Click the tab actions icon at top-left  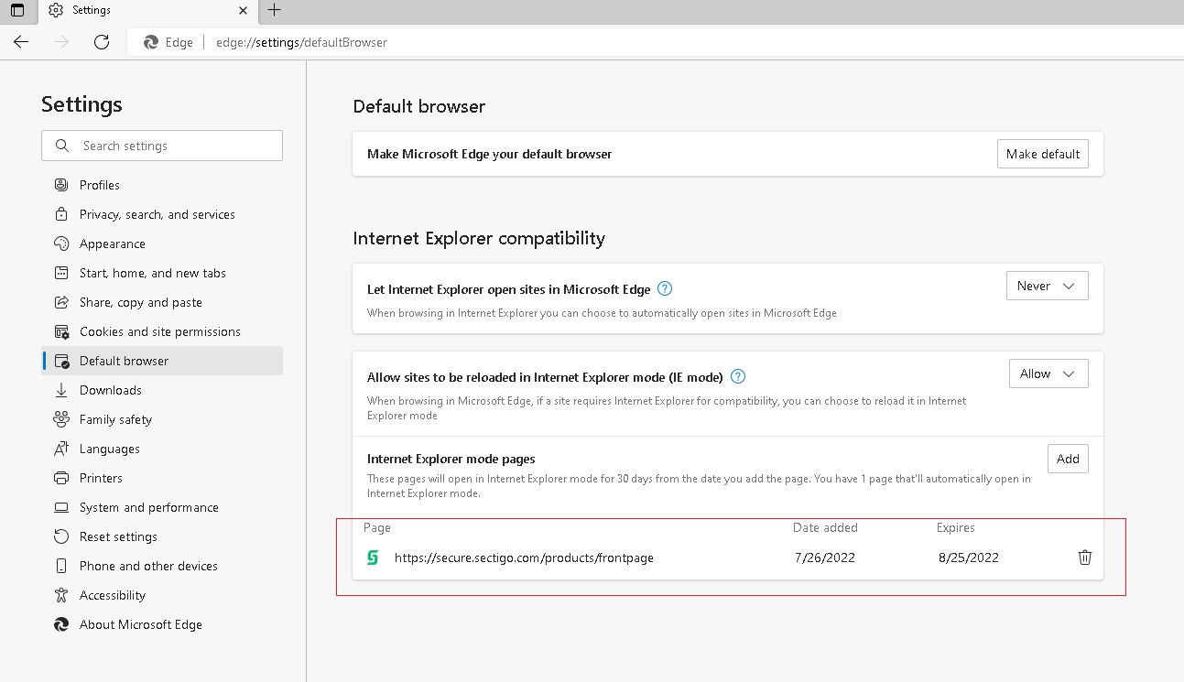tap(17, 11)
